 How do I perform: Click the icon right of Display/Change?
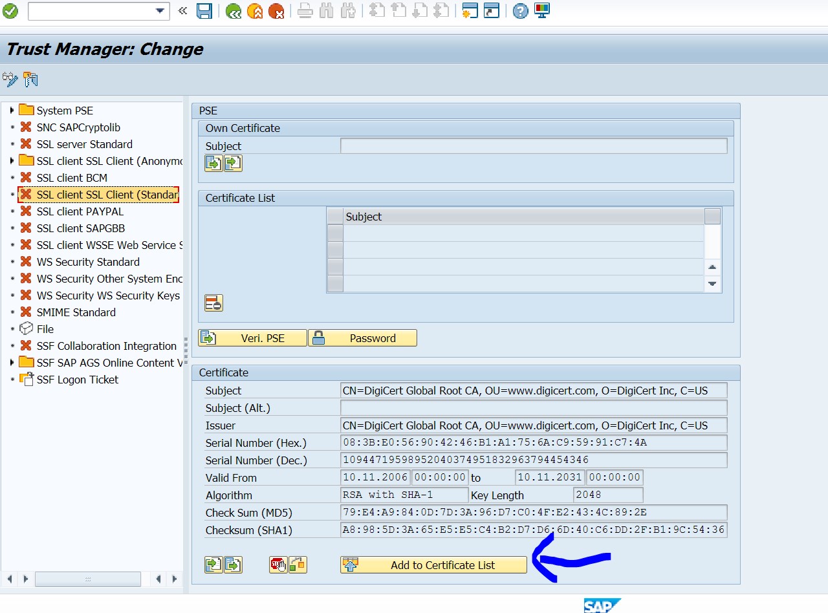[x=30, y=80]
